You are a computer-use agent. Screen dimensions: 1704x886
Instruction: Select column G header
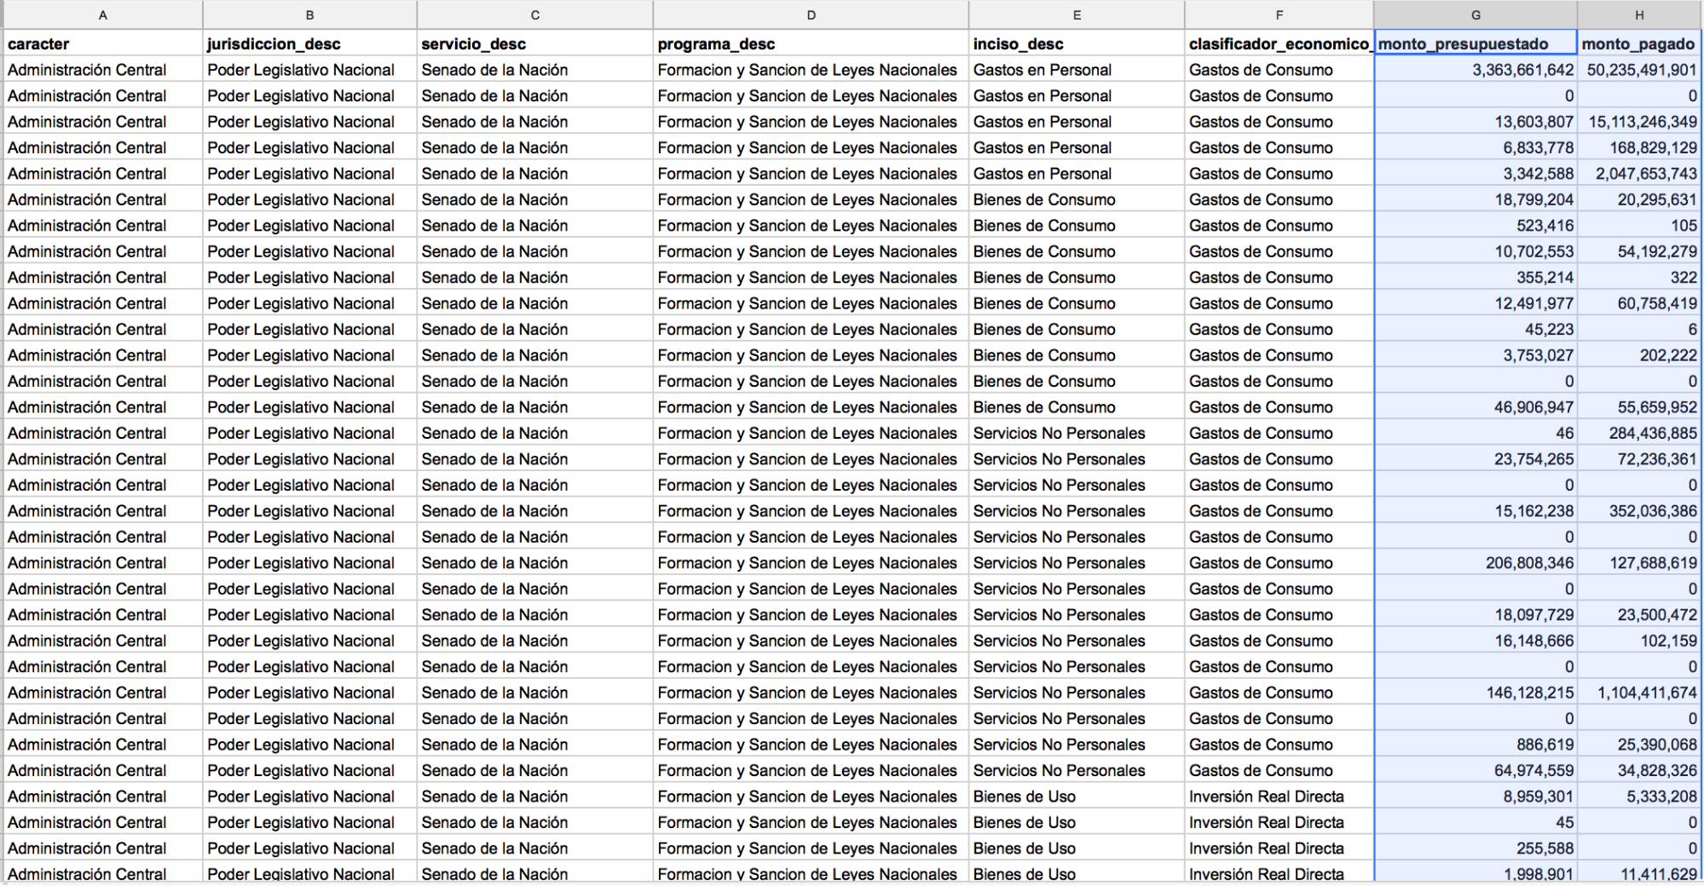[x=1476, y=15]
